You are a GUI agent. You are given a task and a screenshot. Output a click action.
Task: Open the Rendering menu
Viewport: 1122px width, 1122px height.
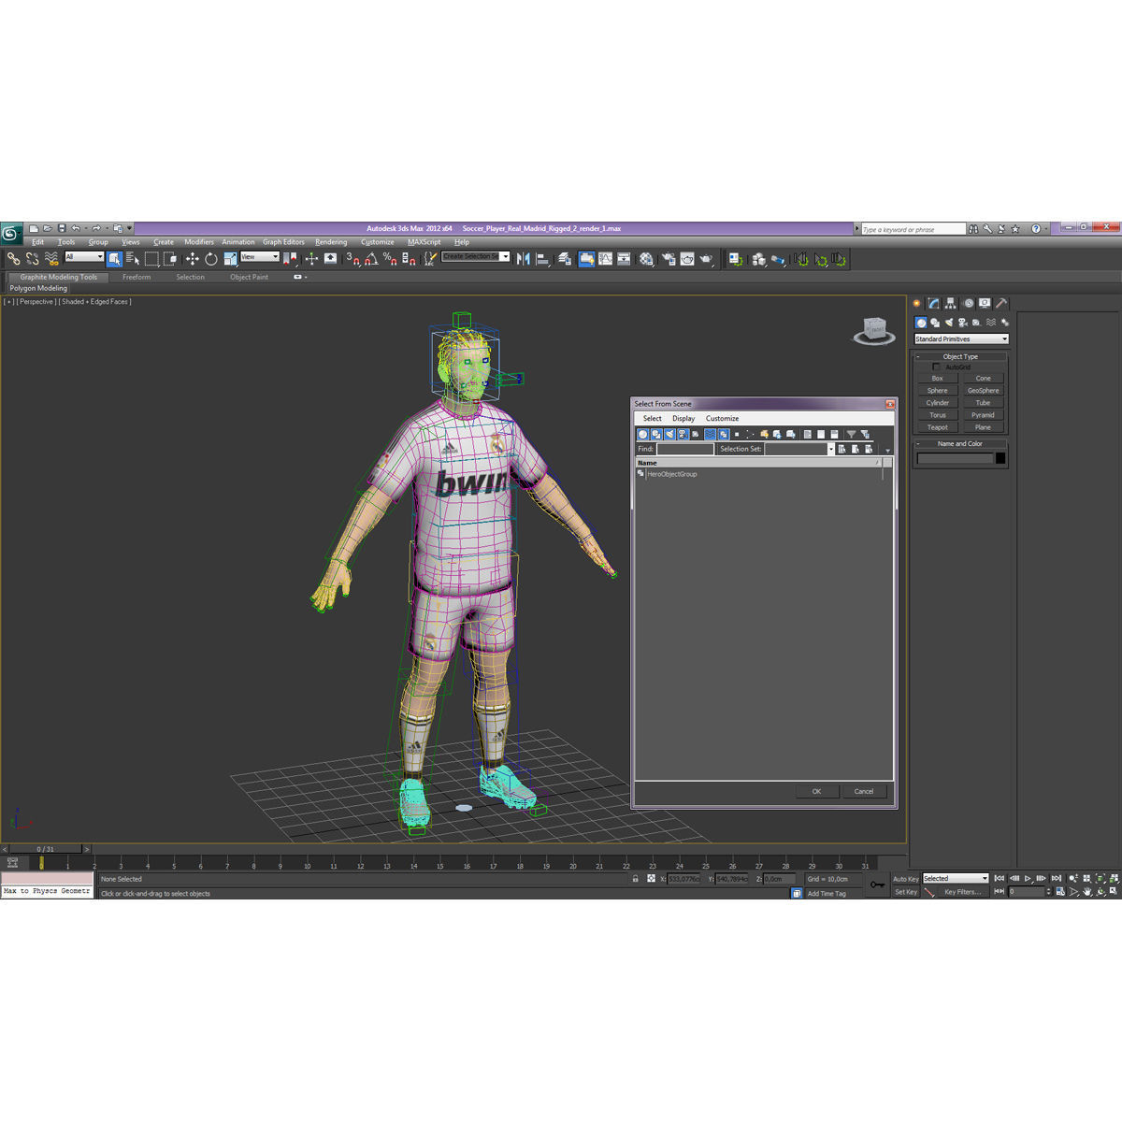click(331, 242)
